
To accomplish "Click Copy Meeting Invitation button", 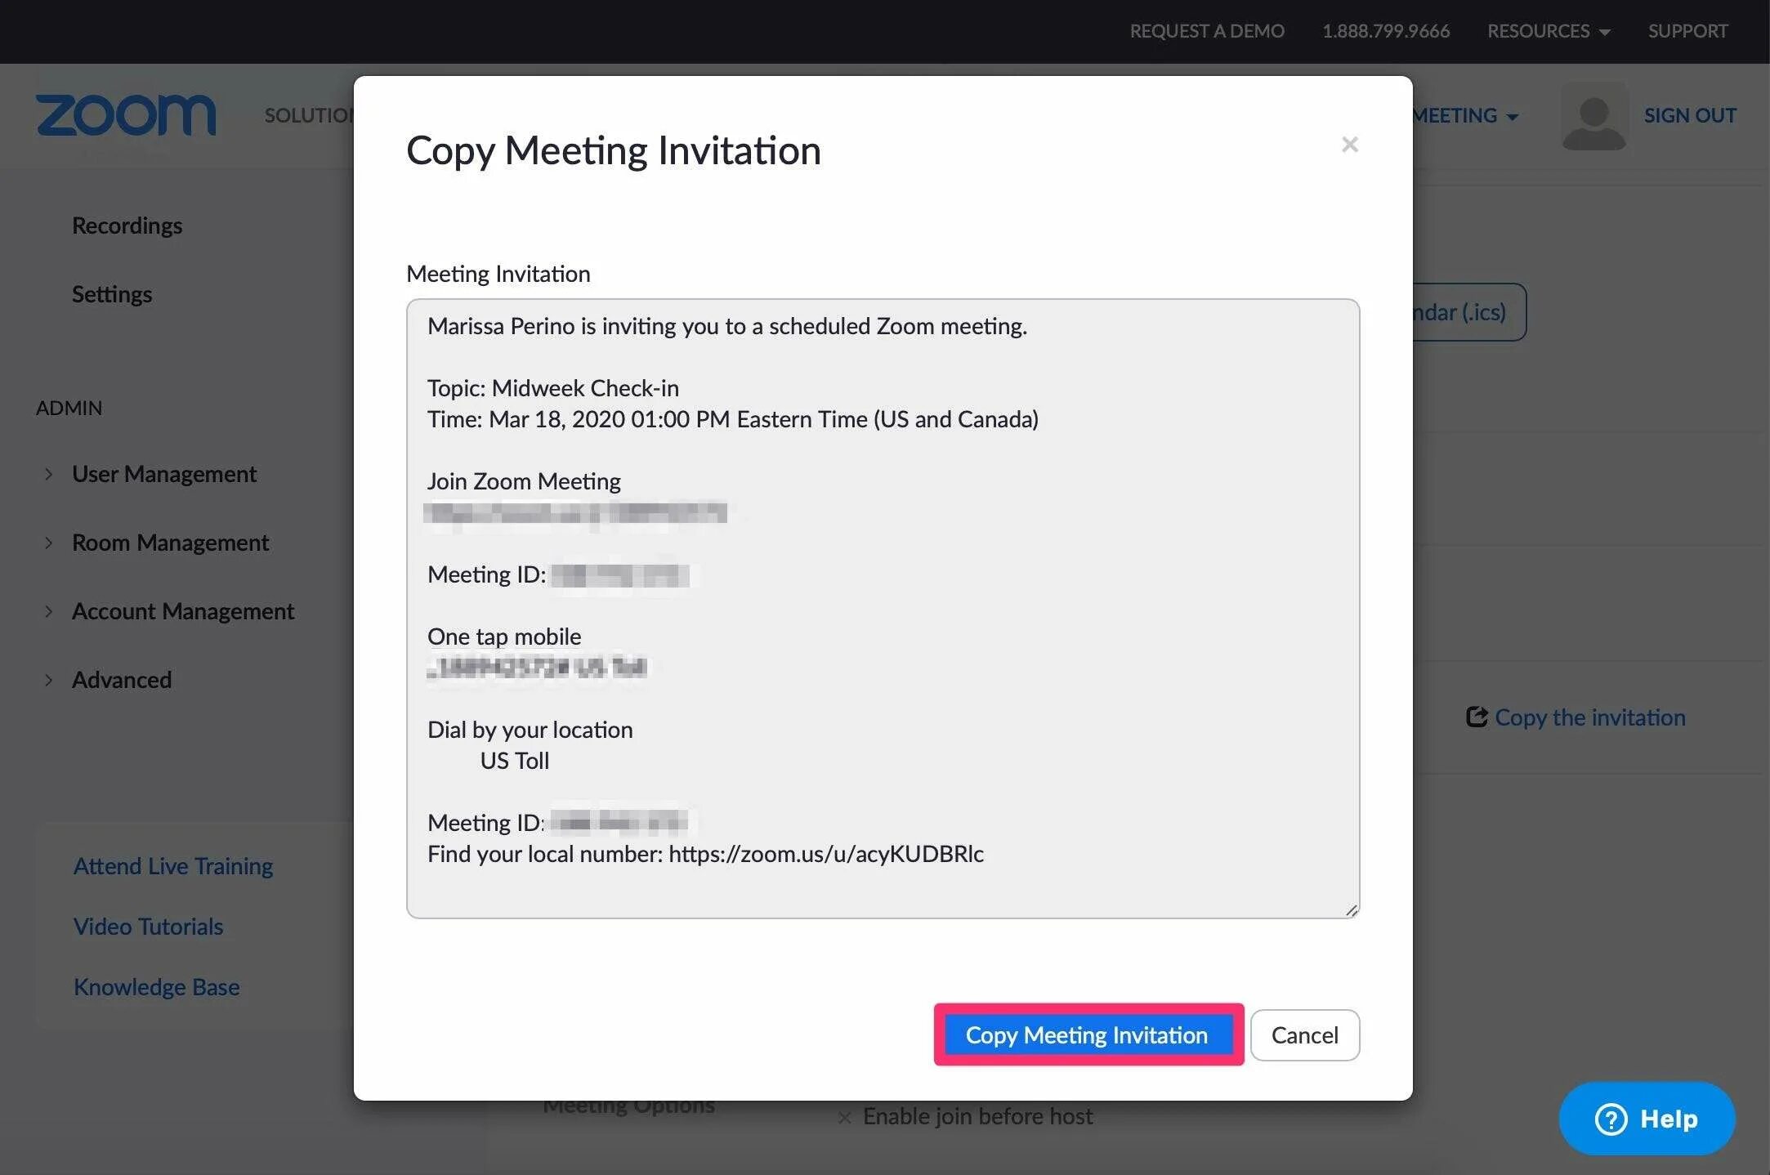I will coord(1087,1034).
